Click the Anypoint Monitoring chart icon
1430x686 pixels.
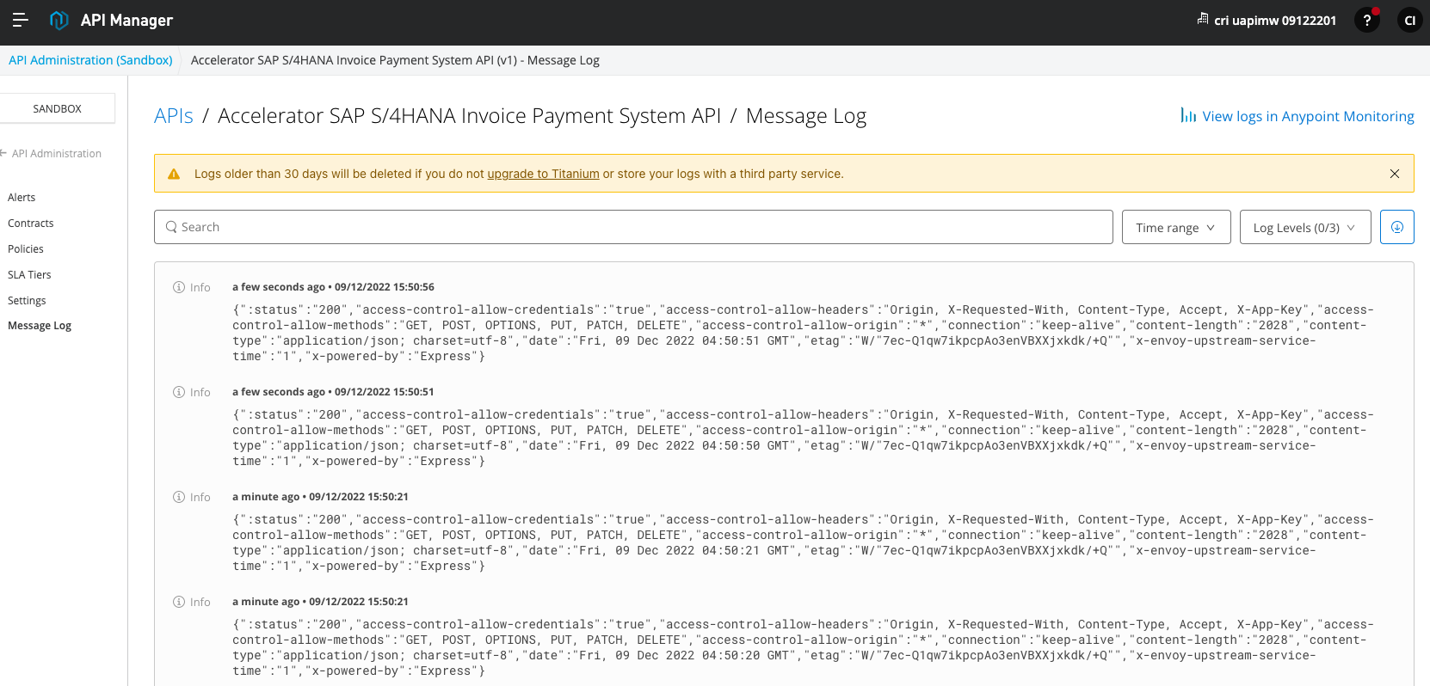coord(1188,115)
